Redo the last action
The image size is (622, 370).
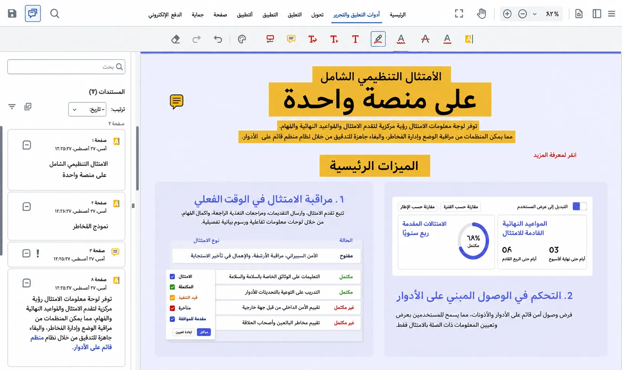197,39
